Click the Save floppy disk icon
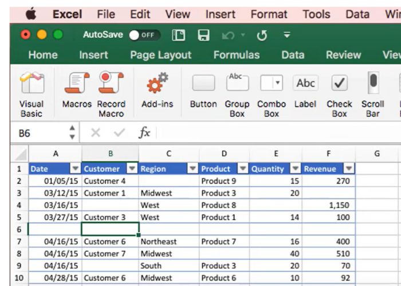The height and width of the screenshot is (286, 401). pos(203,35)
